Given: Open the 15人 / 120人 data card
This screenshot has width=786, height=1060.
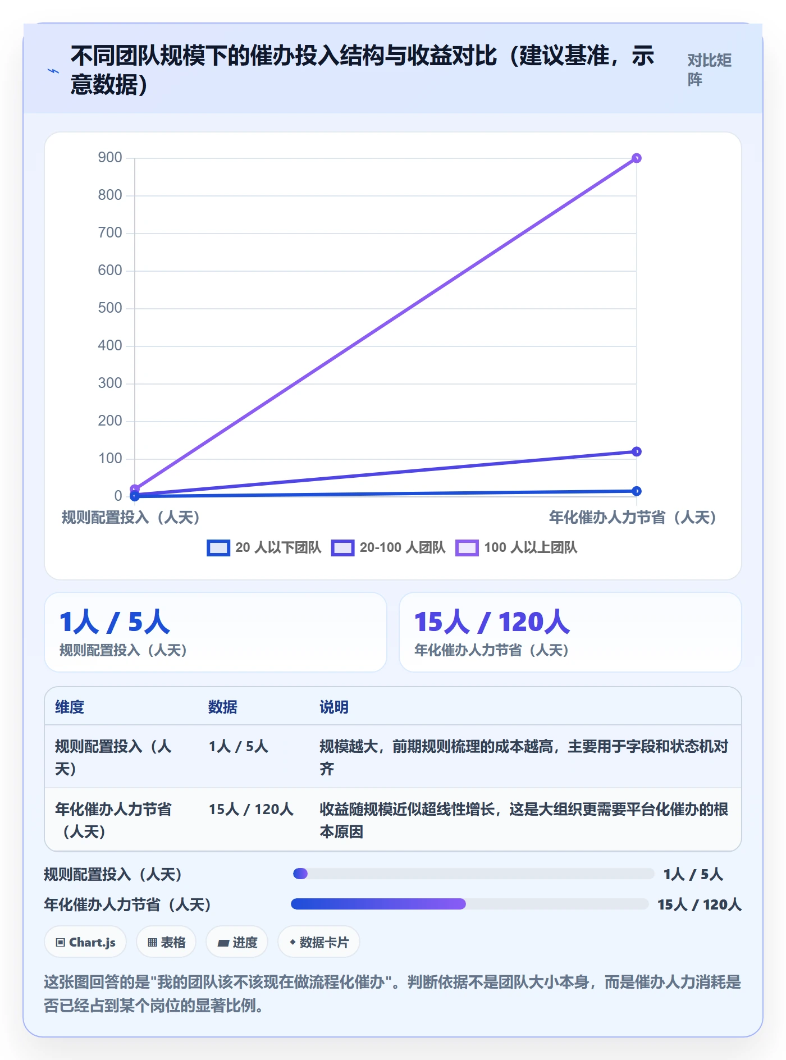Looking at the screenshot, I should pyautogui.click(x=570, y=632).
